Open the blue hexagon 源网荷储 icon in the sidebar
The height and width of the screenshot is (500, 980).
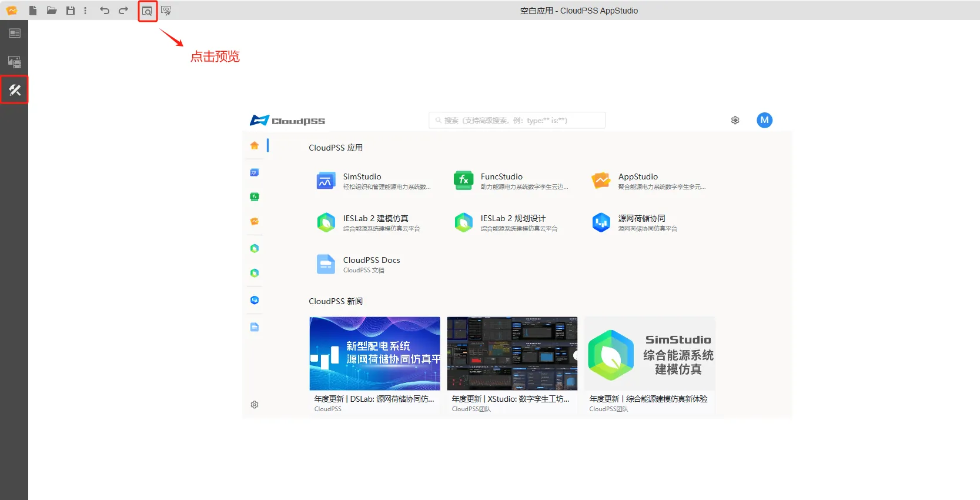point(255,300)
